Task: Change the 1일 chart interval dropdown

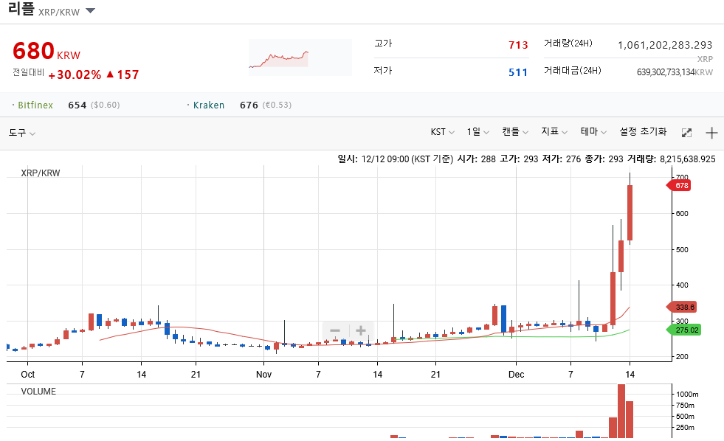Action: pyautogui.click(x=478, y=132)
